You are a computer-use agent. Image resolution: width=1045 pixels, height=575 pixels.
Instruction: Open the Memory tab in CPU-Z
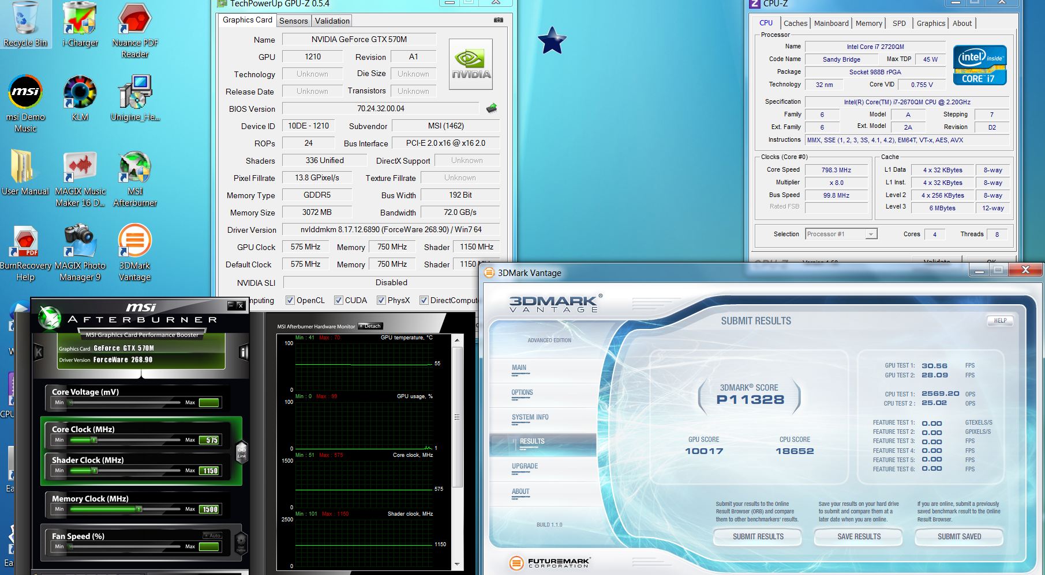click(869, 23)
